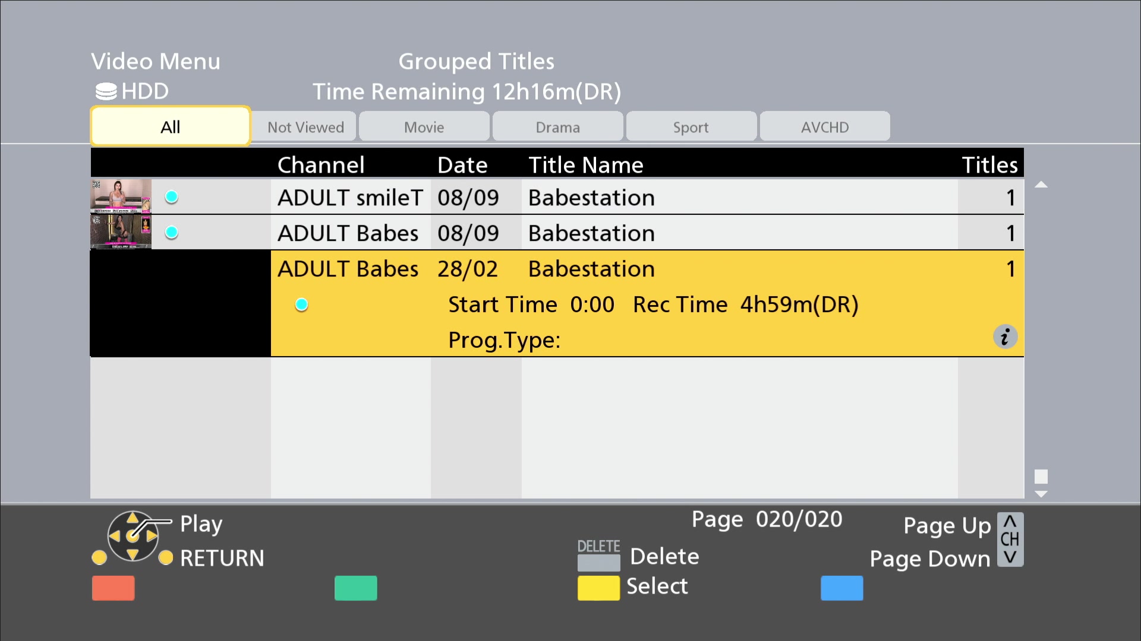The height and width of the screenshot is (641, 1141).
Task: Click the Delete label
Action: pyautogui.click(x=664, y=557)
